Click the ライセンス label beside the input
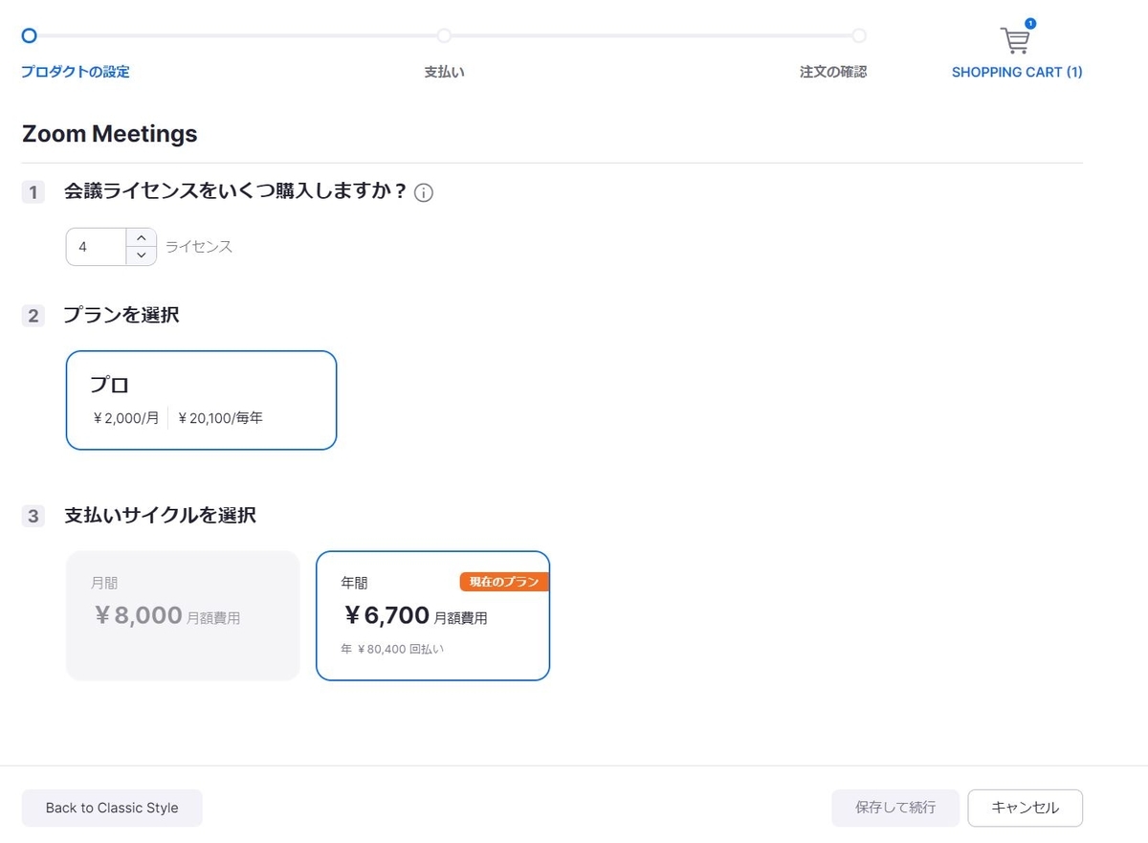 tap(199, 247)
